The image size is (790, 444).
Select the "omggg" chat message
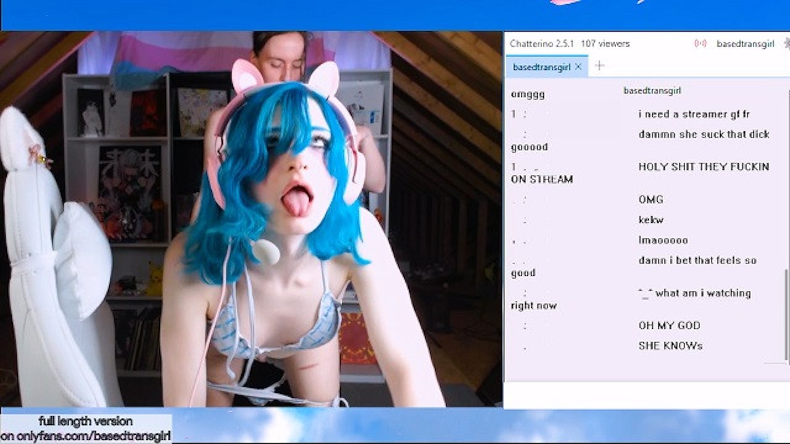(528, 94)
